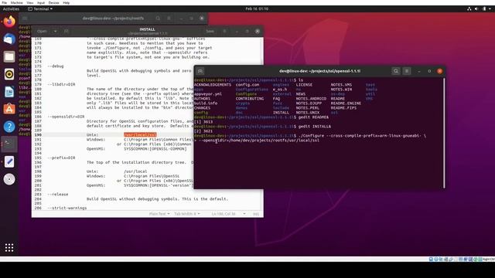Click --libdir=DIR heading in gedit

click(x=61, y=84)
